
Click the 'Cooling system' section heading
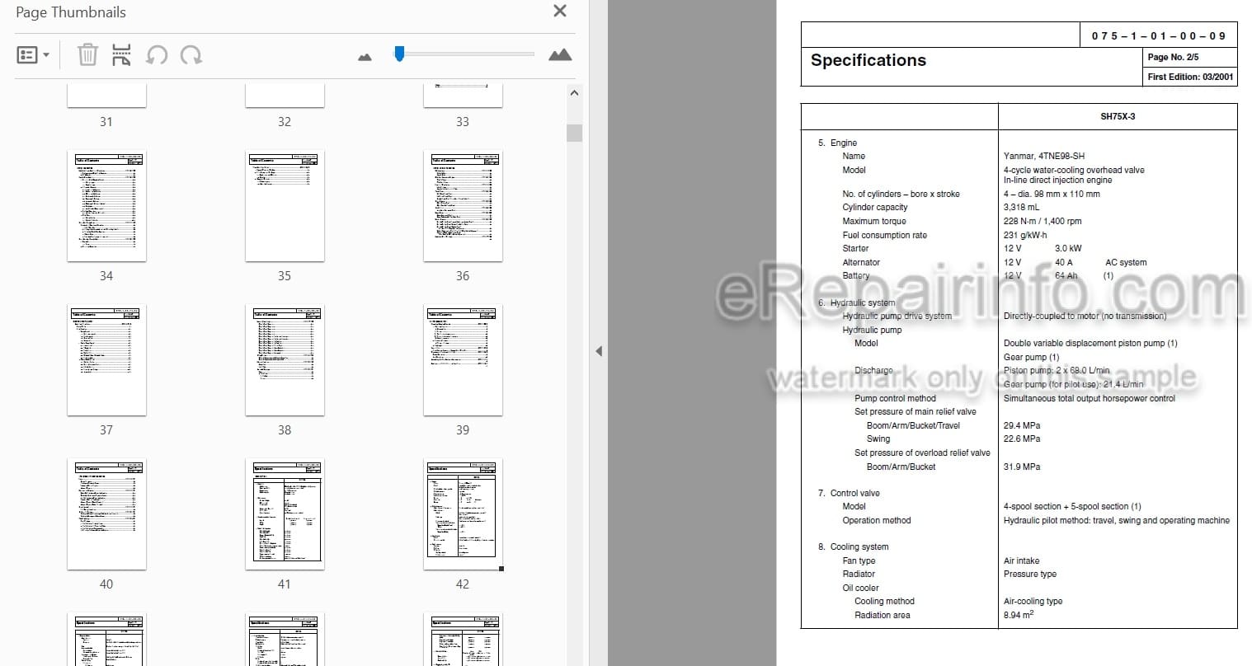[x=859, y=546]
